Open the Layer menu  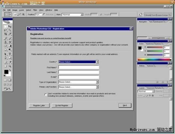(x=22, y=10)
